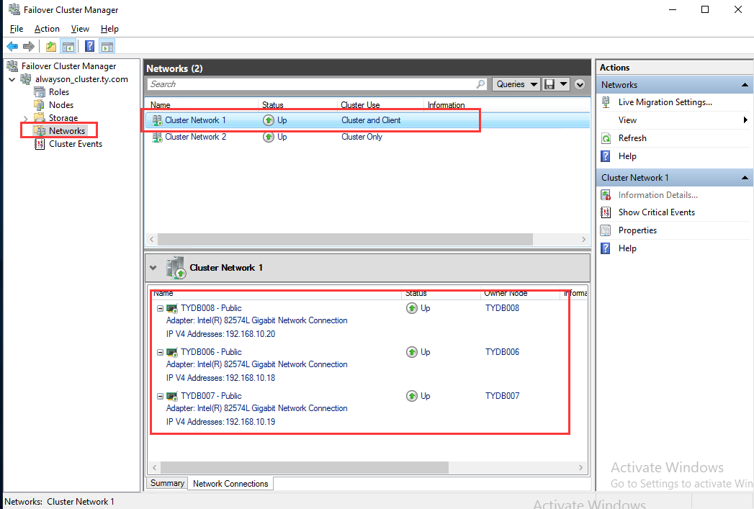This screenshot has height=509, width=754.
Task: Click the Information Details icon
Action: (606, 195)
